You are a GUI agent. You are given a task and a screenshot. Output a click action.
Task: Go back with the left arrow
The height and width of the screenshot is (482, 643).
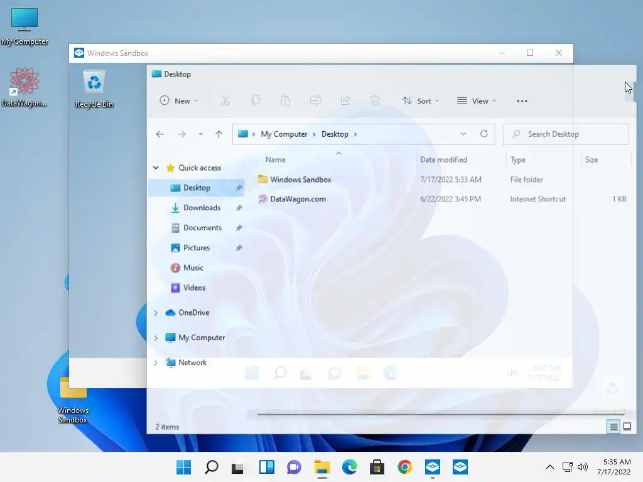(x=160, y=134)
